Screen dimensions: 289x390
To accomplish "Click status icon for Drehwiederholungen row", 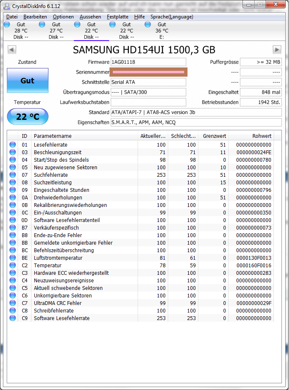I will [x=13, y=197].
